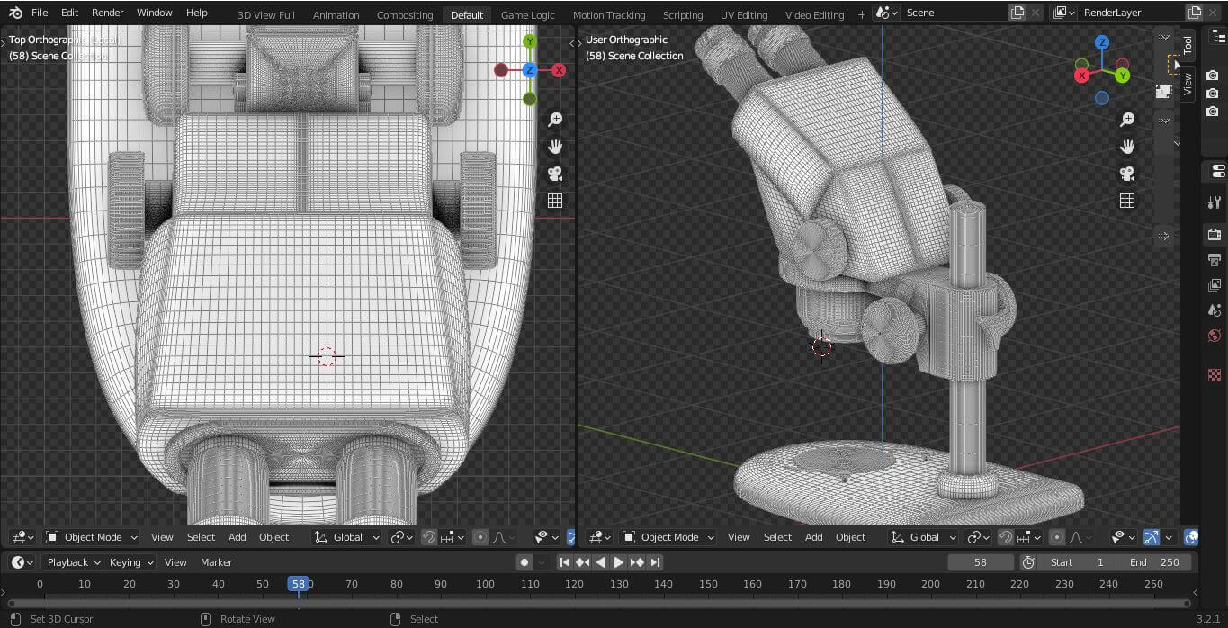Screen dimensions: 1228x628
Task: Open the Playback dropdown in timeline
Action: [x=68, y=562]
